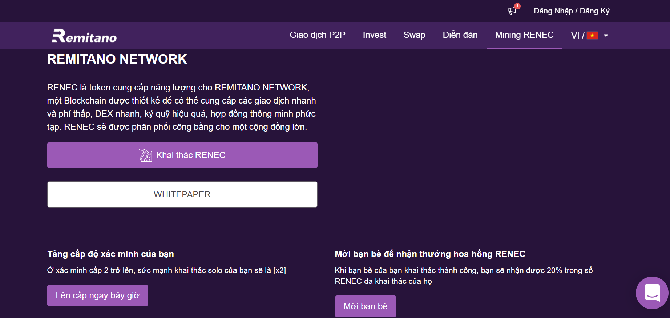Open the announcements megaphone icon

512,11
